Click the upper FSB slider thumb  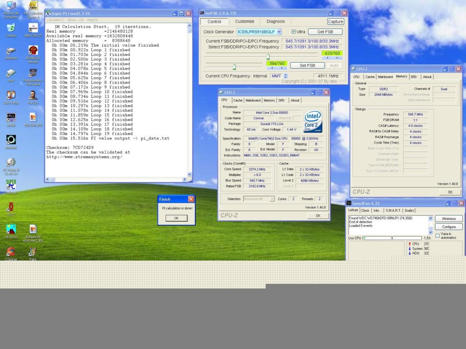268,56
